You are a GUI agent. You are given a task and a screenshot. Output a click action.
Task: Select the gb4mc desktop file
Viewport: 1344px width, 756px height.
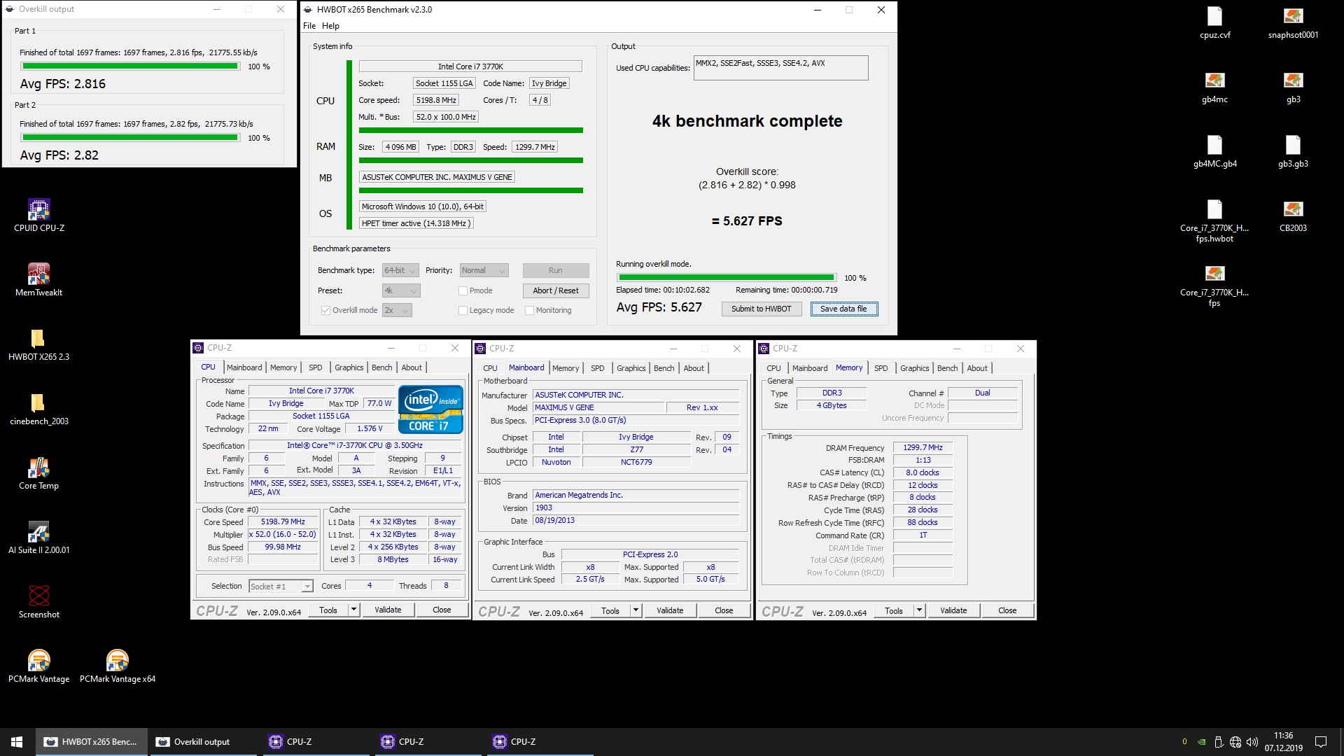click(x=1214, y=87)
